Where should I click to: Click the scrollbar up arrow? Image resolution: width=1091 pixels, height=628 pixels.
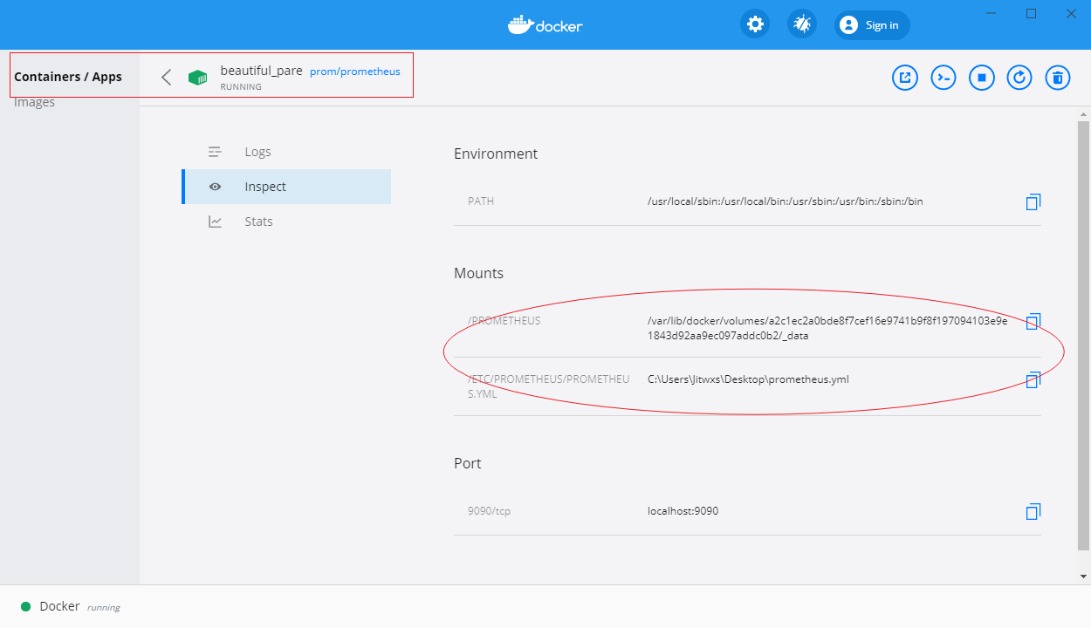[1083, 114]
